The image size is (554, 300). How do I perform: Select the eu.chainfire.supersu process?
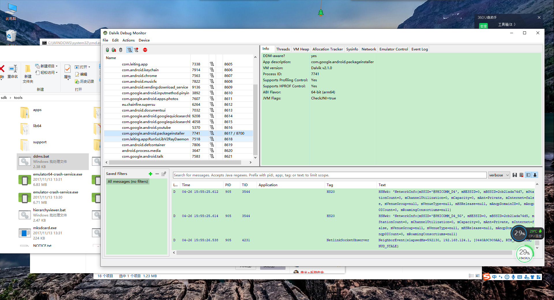tap(179, 105)
